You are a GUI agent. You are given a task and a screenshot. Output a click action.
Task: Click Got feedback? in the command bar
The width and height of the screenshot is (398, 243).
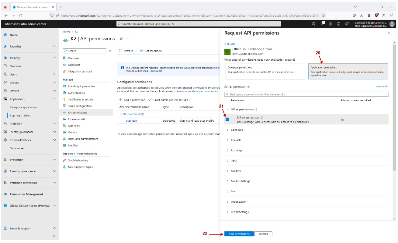click(x=151, y=51)
